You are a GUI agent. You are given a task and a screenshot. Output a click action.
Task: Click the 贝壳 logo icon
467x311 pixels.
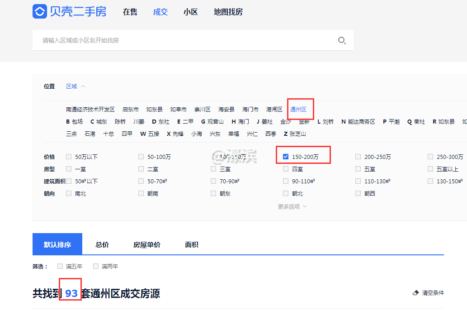[x=40, y=11]
